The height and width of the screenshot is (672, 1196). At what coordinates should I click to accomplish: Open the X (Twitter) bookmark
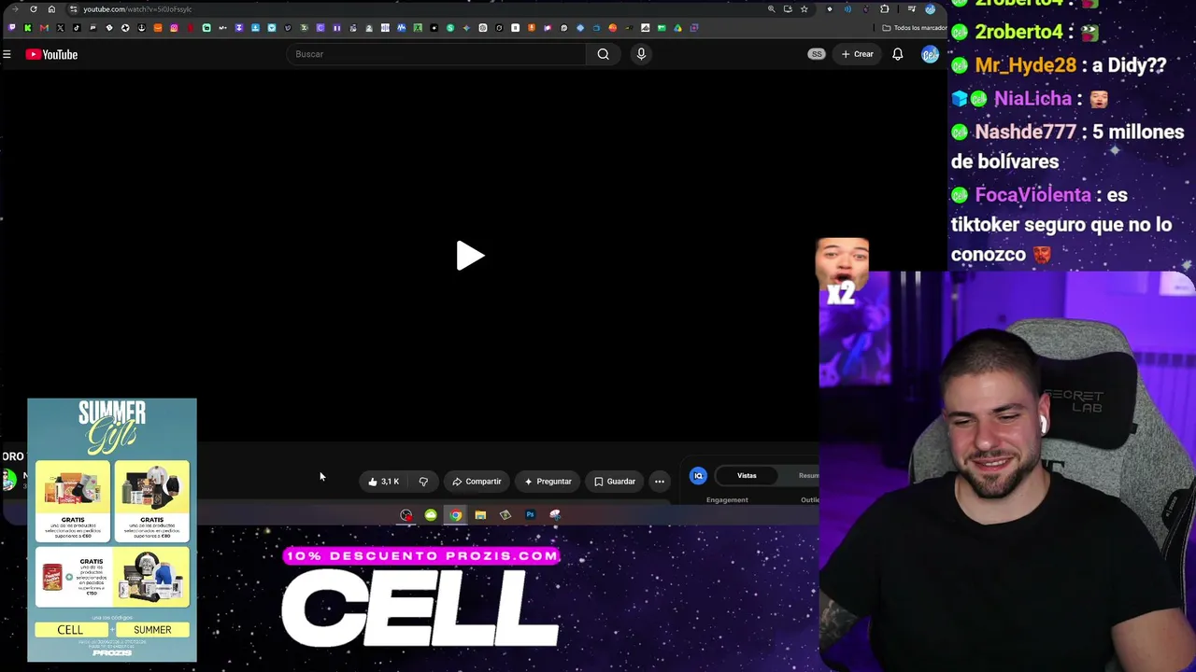pyautogui.click(x=61, y=28)
